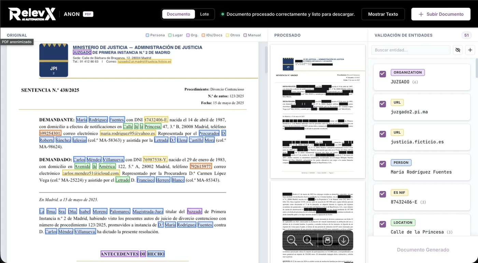Viewport: 478px width, 263px height.
Task: Click the entity validation list scrollbar
Action: coord(477,68)
